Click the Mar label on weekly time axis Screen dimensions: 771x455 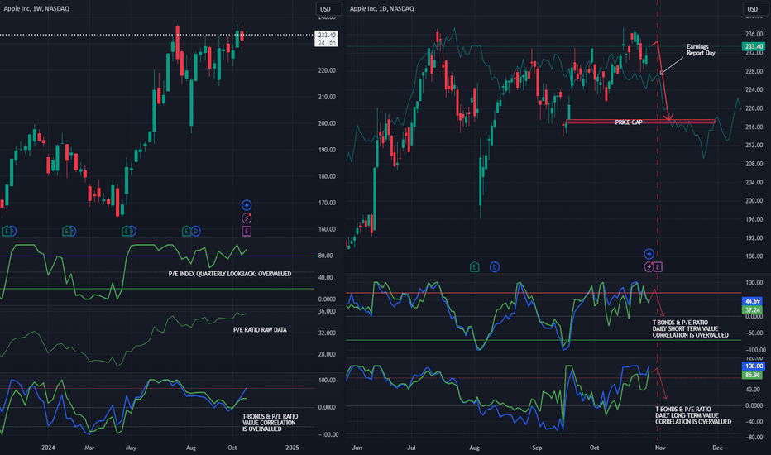[x=89, y=448]
